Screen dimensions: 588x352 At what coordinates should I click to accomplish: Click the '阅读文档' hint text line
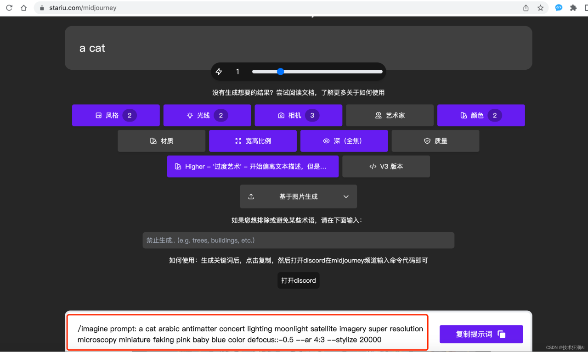point(299,92)
